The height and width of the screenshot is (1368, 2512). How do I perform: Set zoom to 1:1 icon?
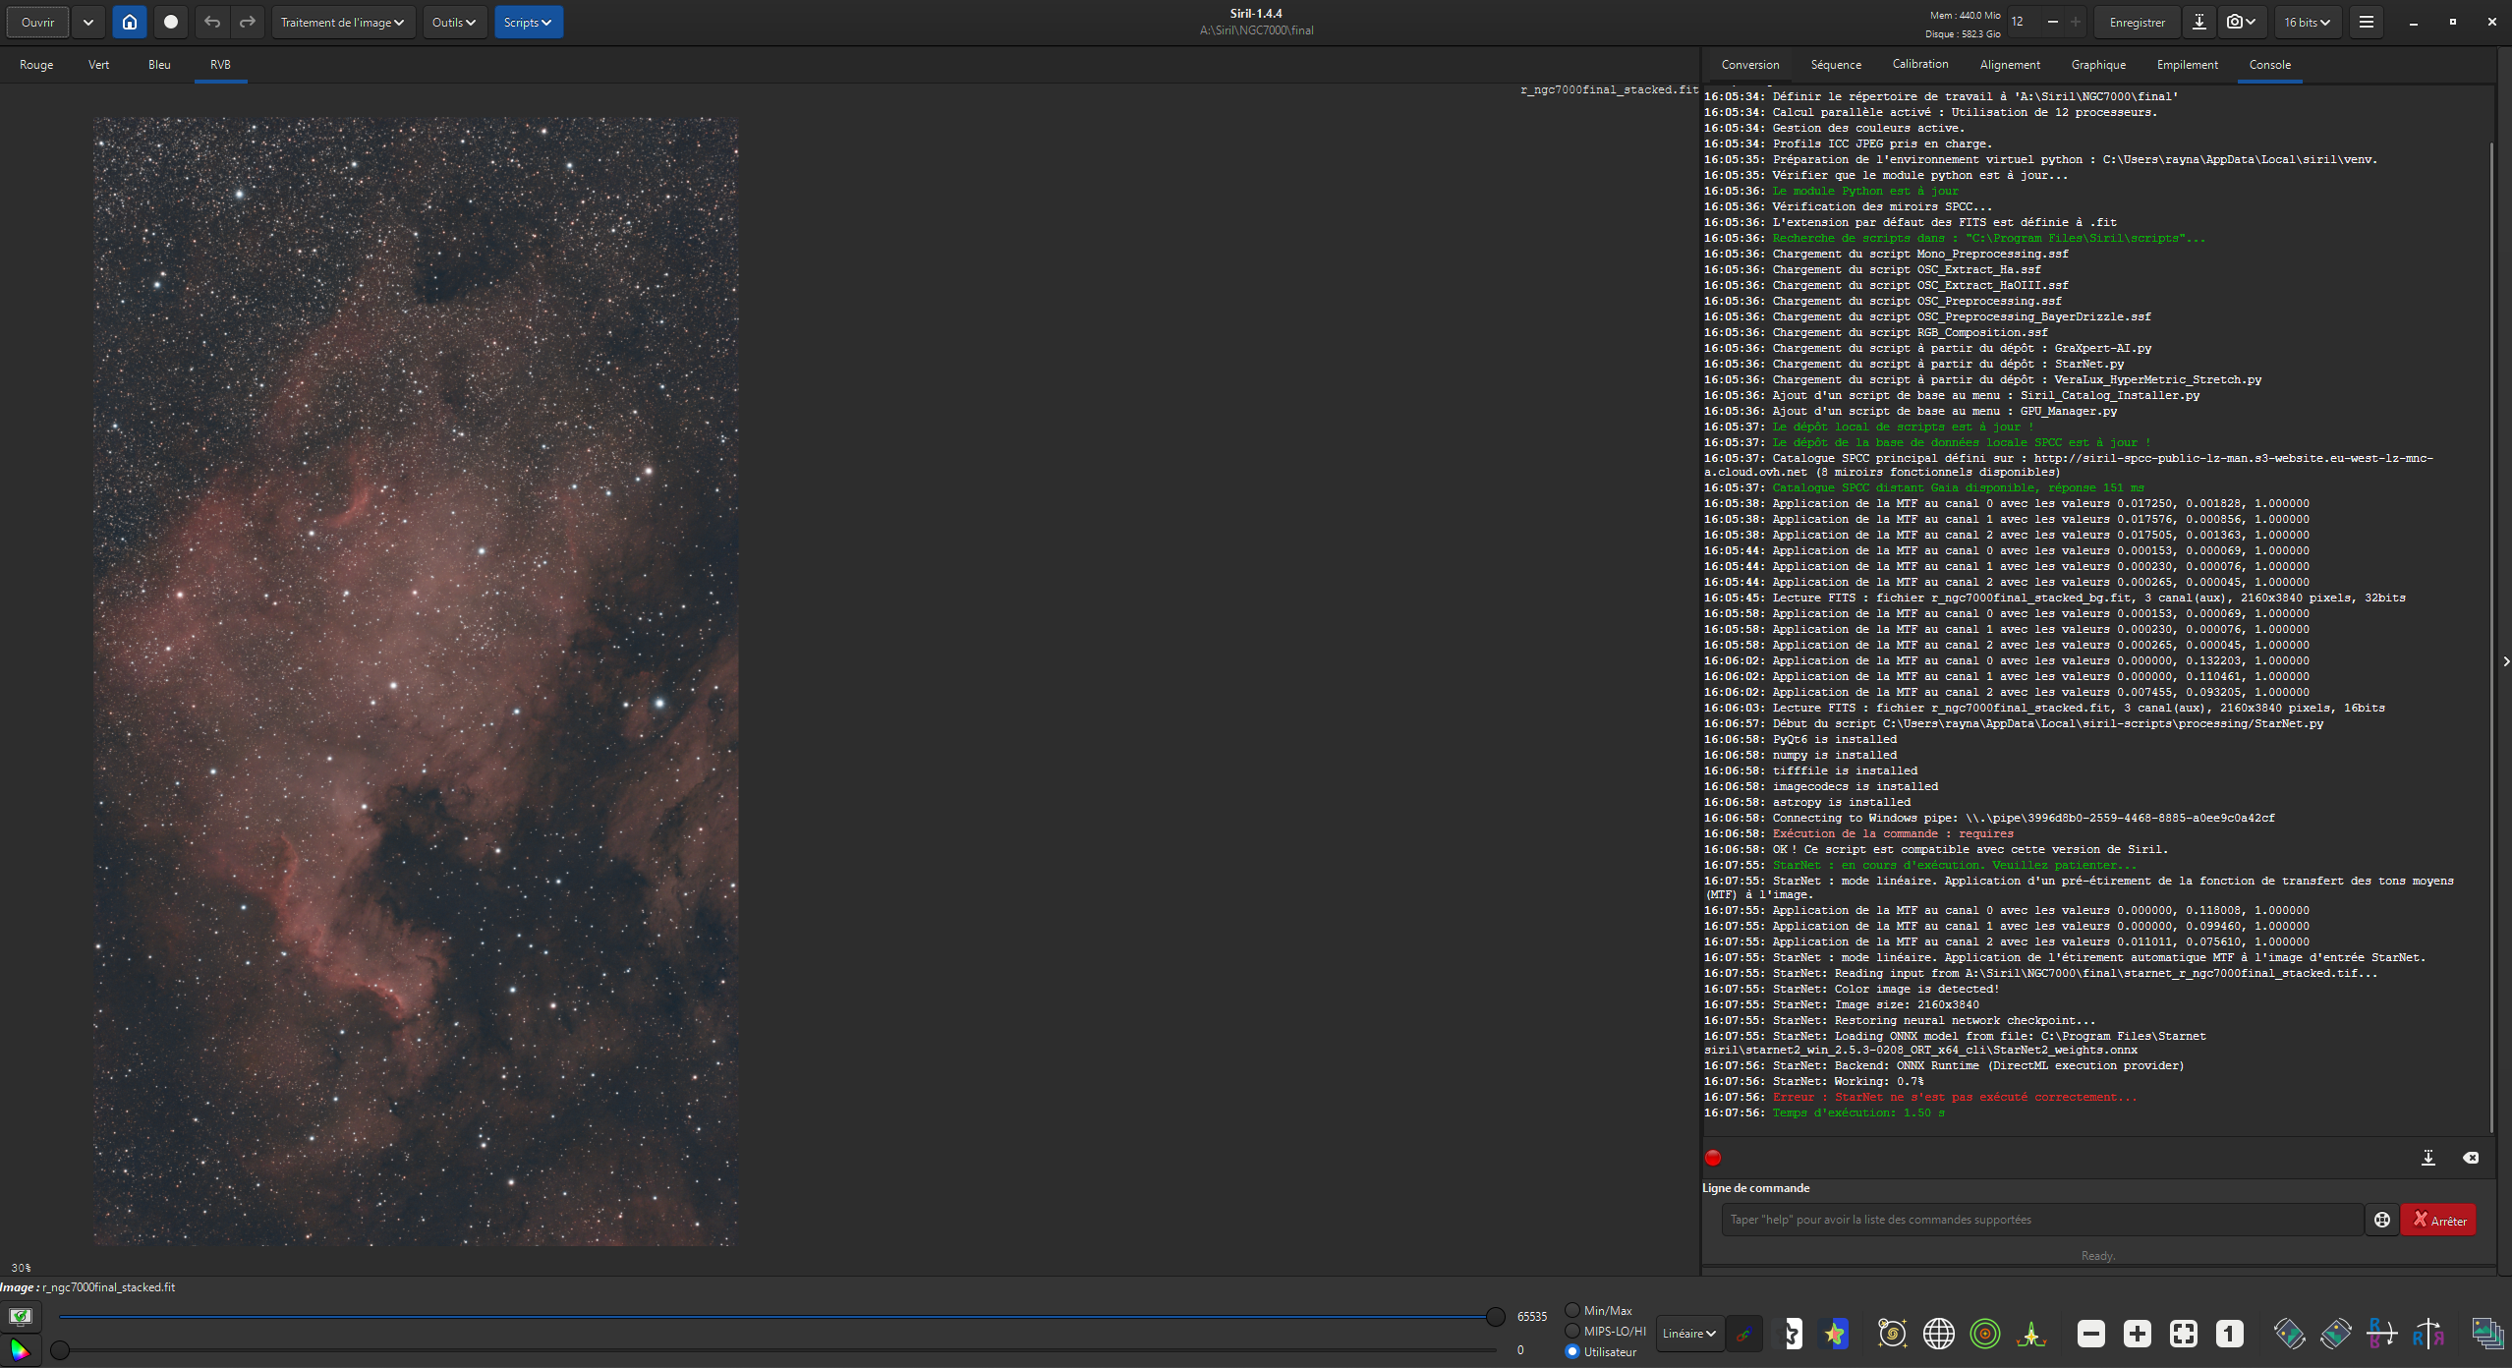(x=2230, y=1334)
